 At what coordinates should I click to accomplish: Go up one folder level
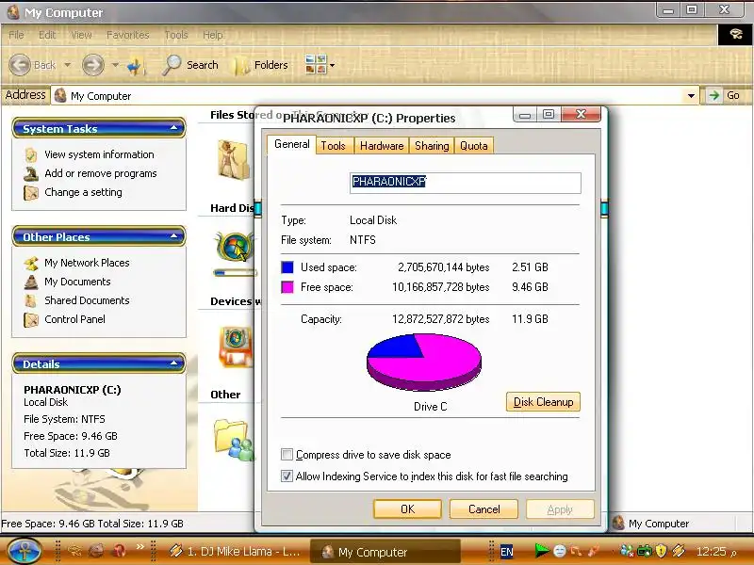point(136,66)
